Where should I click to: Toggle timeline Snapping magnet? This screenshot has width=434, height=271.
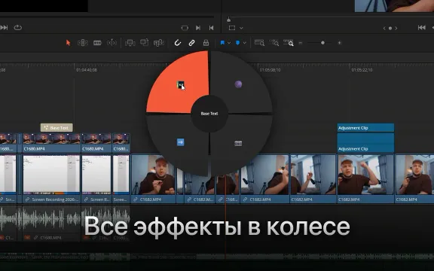tap(177, 43)
